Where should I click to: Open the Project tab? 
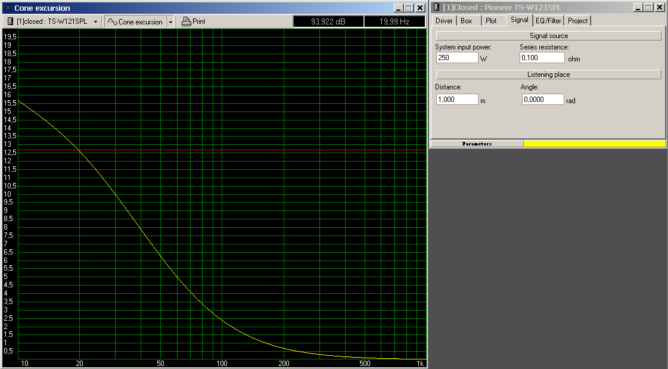[577, 21]
